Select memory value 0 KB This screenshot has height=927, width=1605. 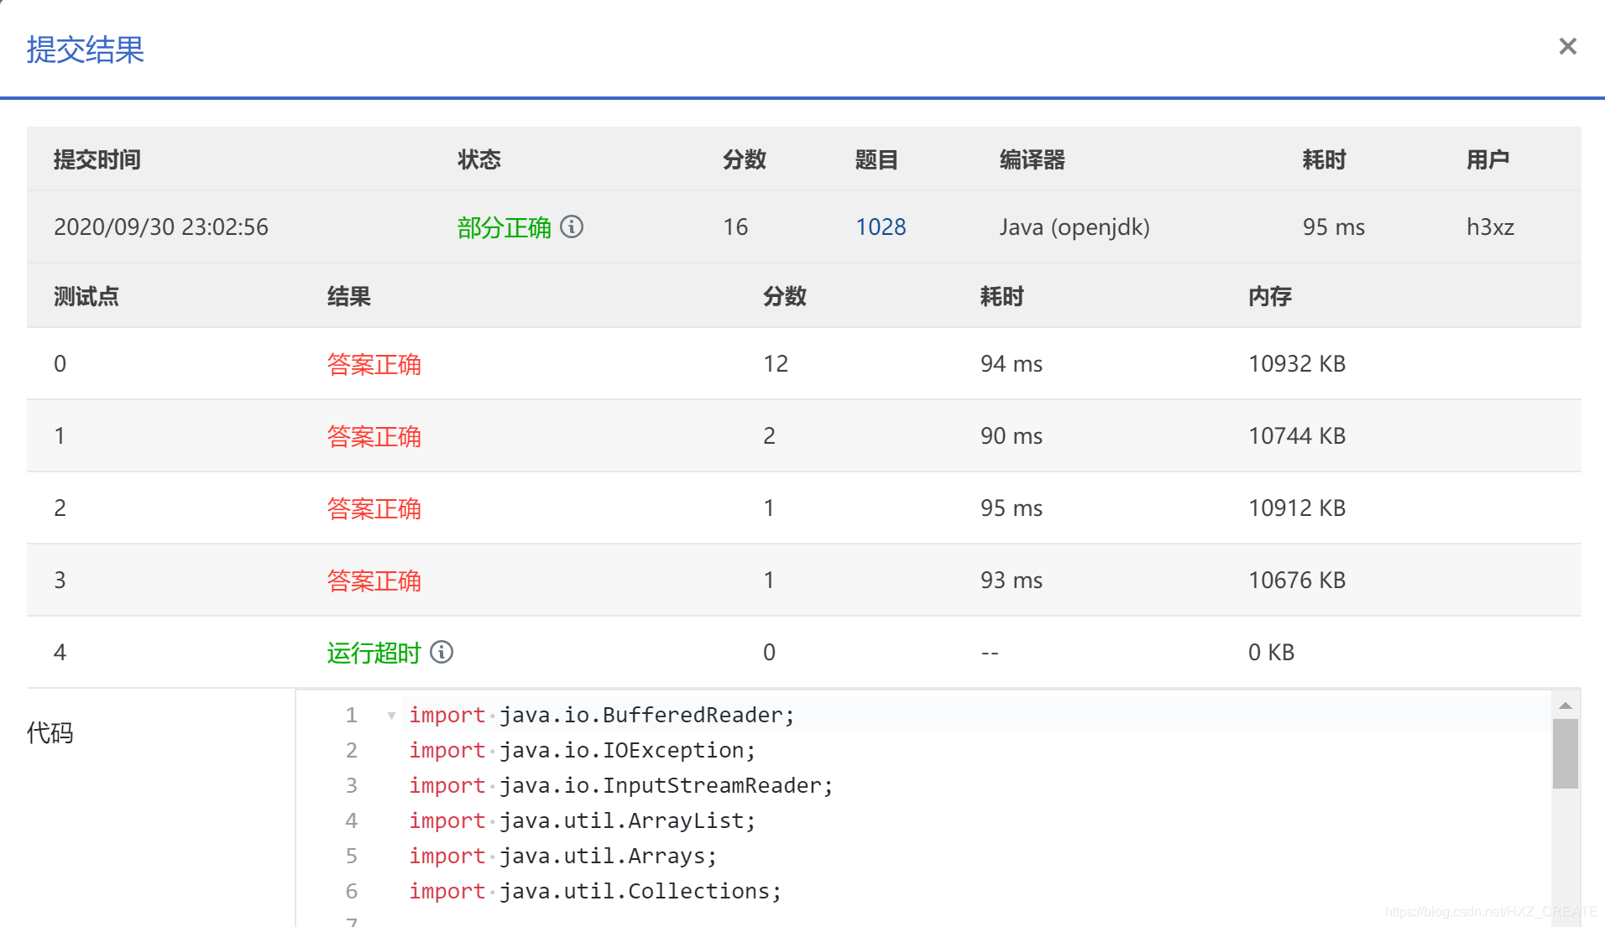click(1271, 653)
